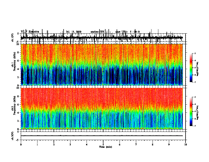Select the date text 'Jul 13, 2020'

tap(74, 32)
